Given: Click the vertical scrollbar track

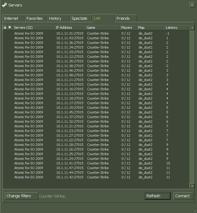Looking at the screenshot, I should pos(192,107).
